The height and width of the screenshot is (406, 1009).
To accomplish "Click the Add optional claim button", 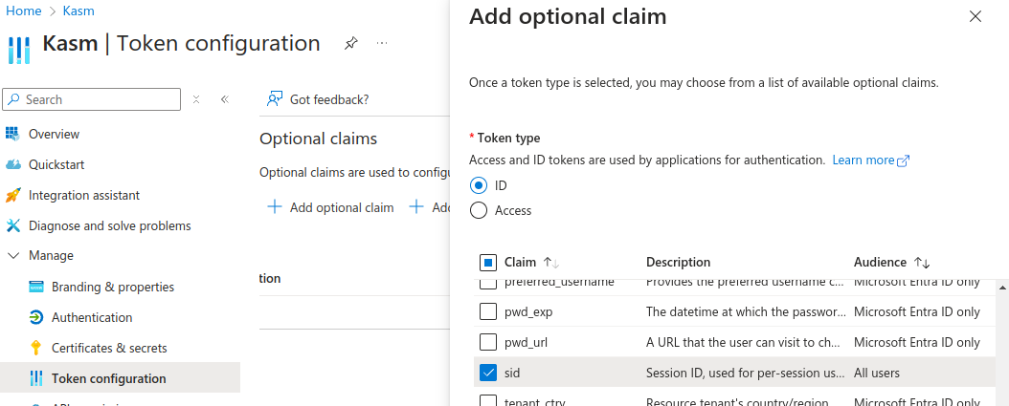I will (330, 207).
